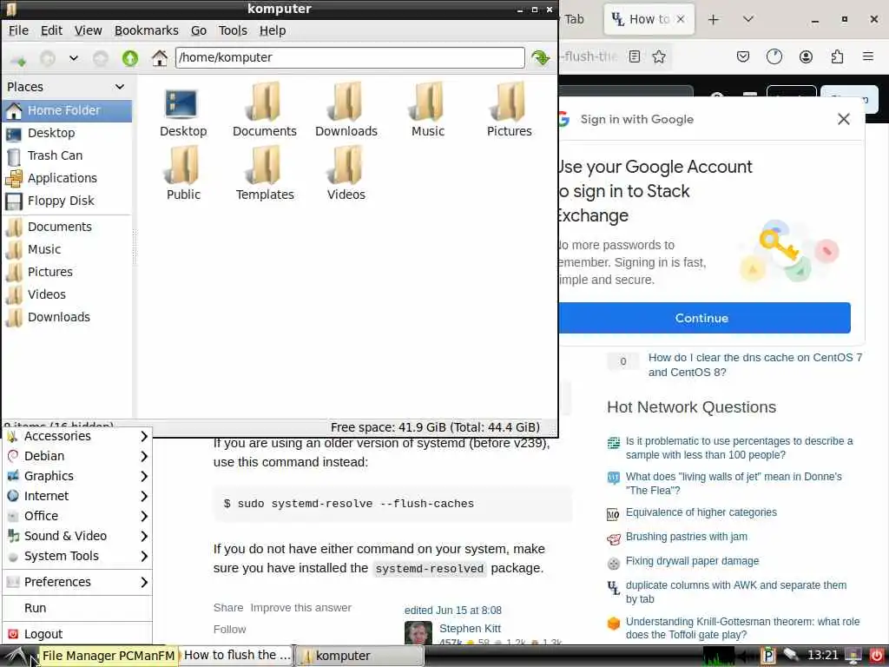Open the Bookmarks menu
Viewport: 889px width, 667px height.
146,30
